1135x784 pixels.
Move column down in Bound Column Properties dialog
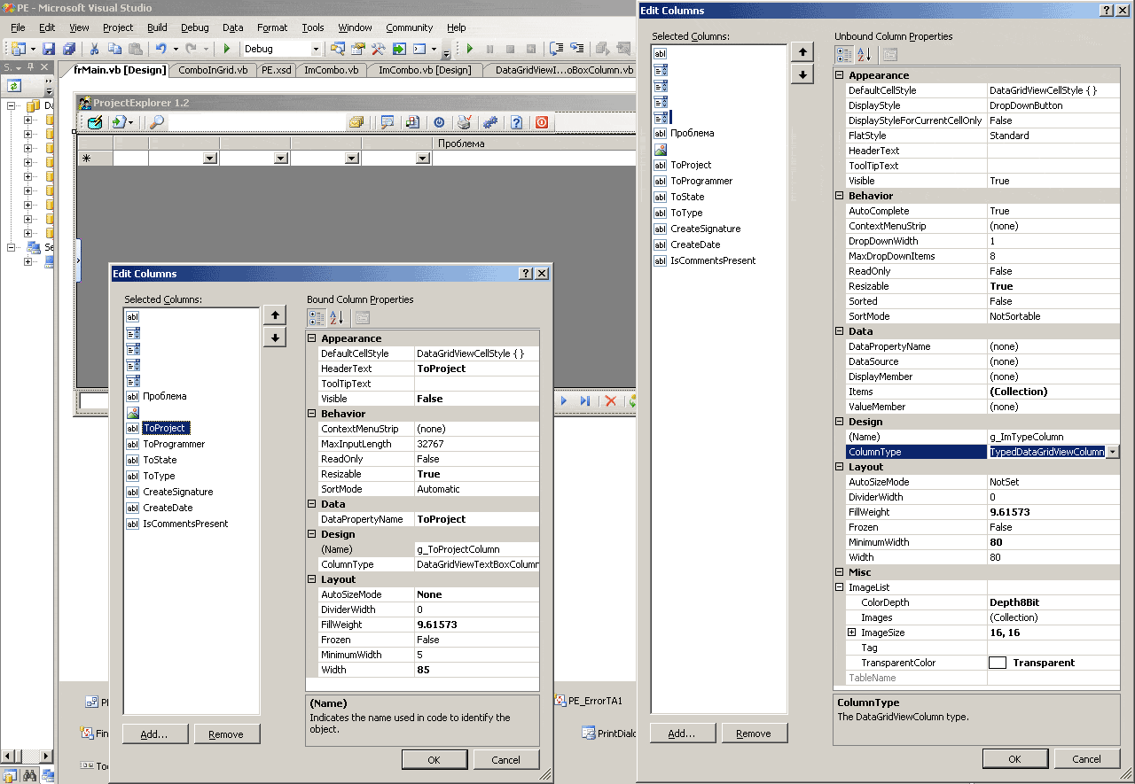[x=275, y=337]
